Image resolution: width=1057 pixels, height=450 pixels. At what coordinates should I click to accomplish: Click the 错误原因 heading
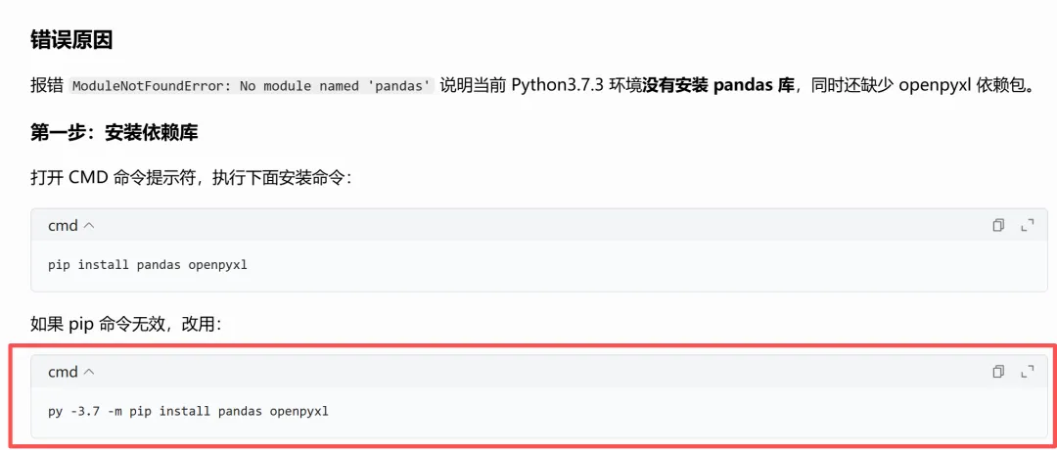click(71, 40)
